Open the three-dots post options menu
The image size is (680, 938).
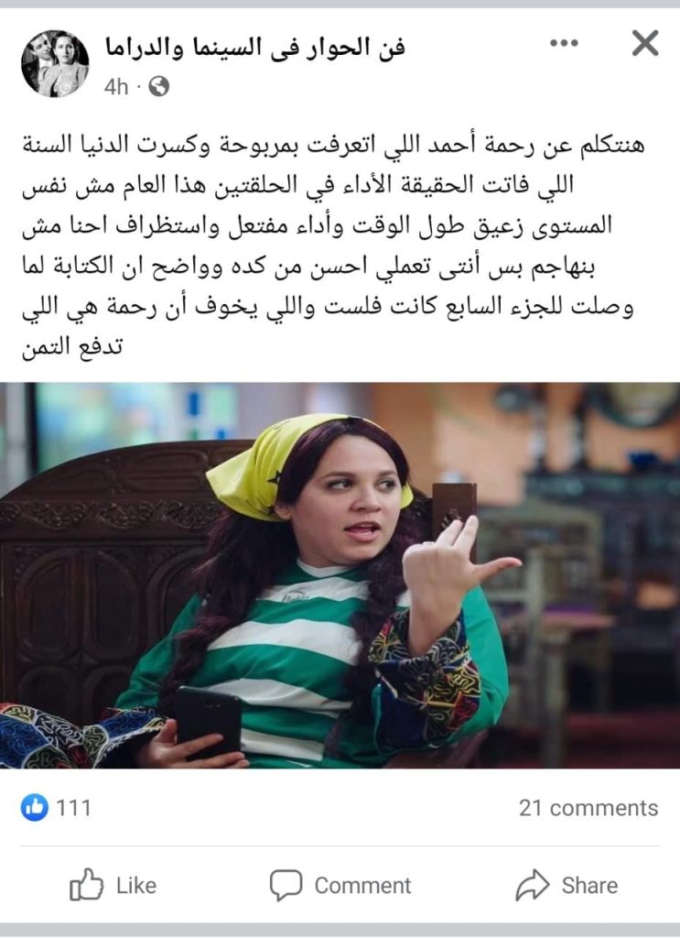coord(564,43)
